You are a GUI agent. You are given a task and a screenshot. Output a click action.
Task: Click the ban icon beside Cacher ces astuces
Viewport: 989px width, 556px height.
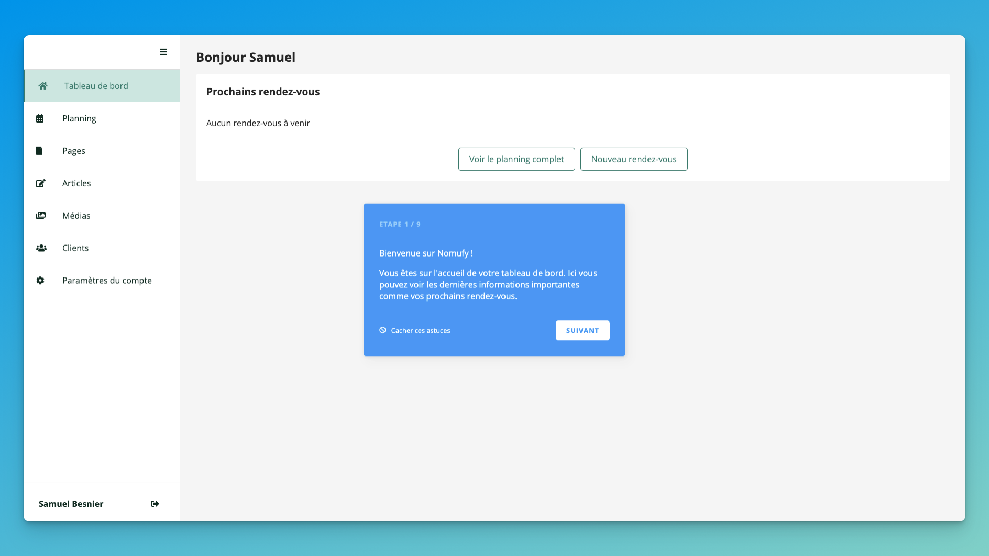tap(382, 330)
